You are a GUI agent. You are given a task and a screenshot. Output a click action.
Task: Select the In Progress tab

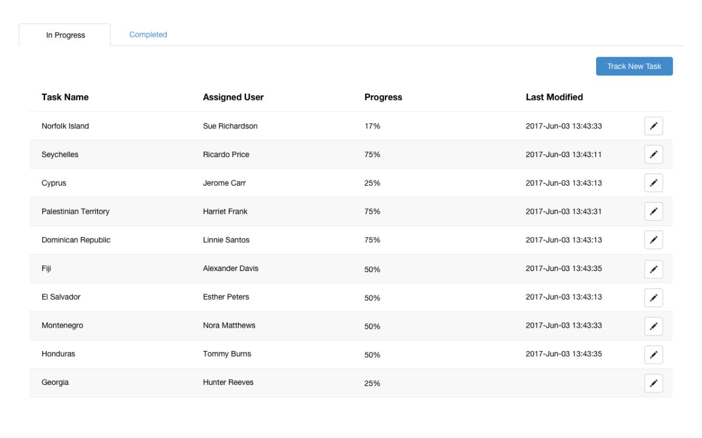point(65,35)
